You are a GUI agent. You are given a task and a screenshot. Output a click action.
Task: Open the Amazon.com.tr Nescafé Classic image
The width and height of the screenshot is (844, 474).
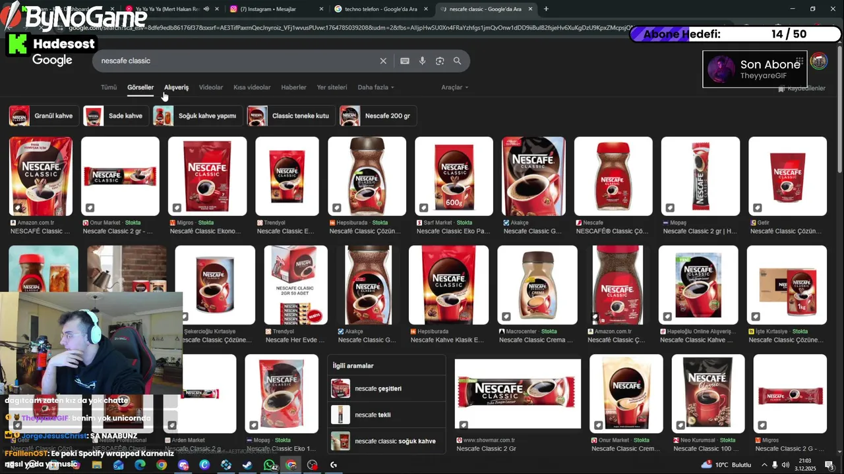pos(41,176)
